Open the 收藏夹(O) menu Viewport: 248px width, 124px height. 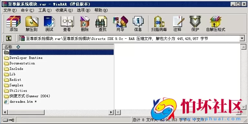click(x=64, y=10)
